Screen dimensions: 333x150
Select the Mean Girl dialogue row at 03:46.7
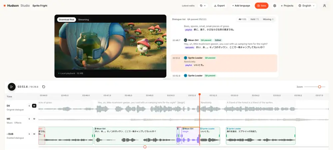coord(224,44)
